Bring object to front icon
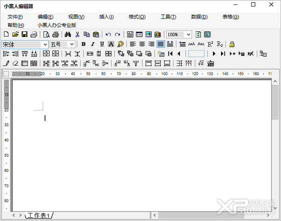 (x=121, y=53)
